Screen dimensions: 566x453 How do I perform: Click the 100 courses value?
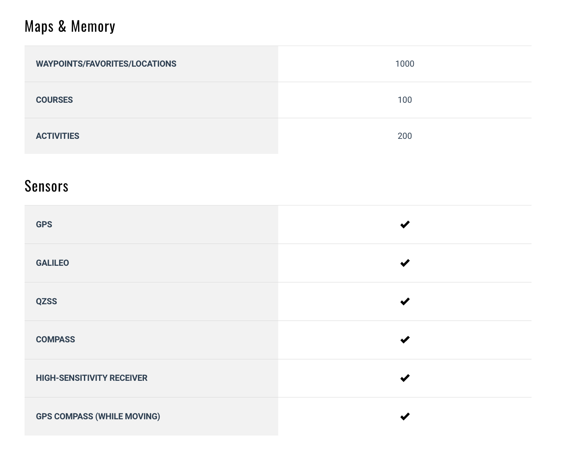click(405, 100)
